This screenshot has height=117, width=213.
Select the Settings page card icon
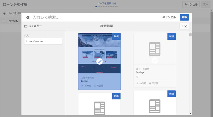[x=155, y=49]
